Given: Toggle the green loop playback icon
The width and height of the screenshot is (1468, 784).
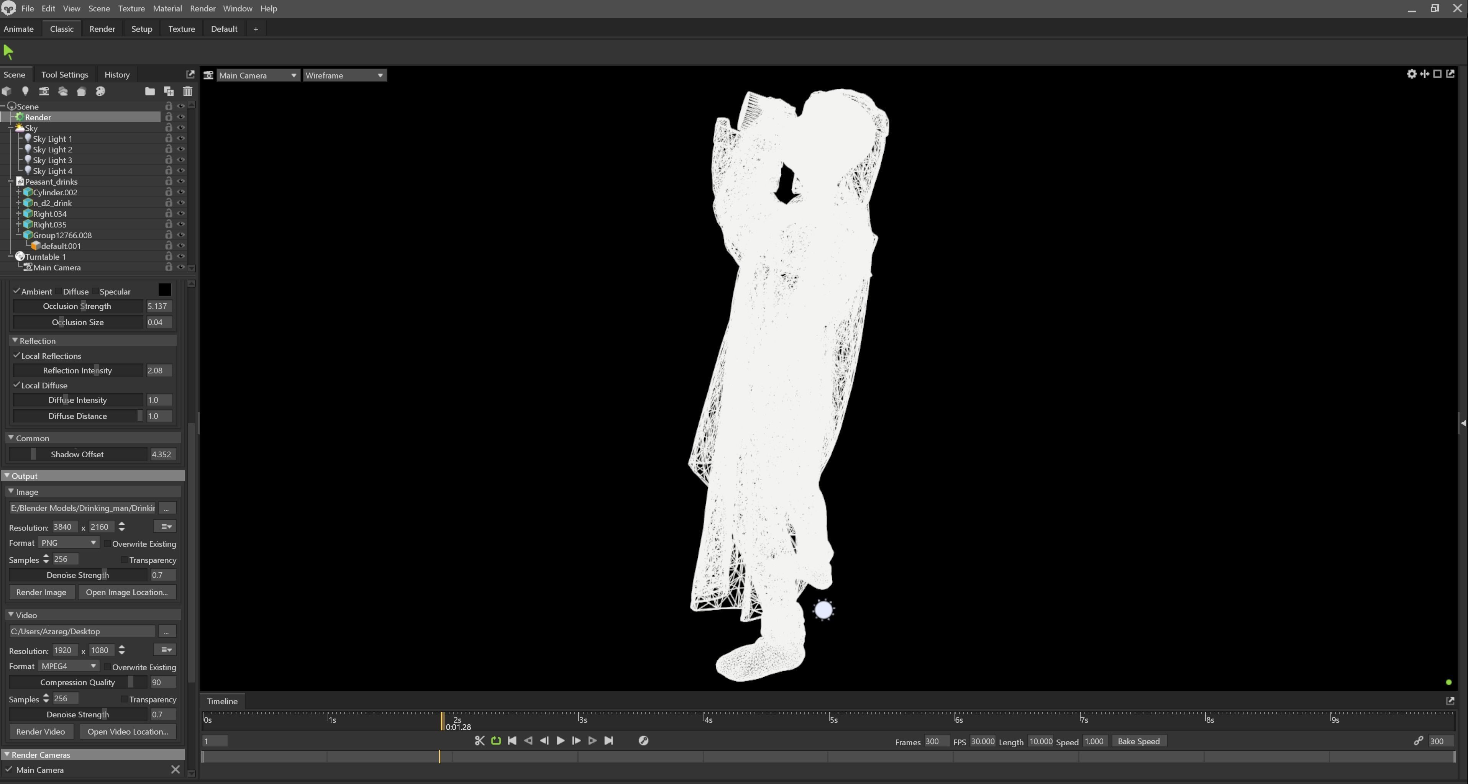Looking at the screenshot, I should [496, 741].
